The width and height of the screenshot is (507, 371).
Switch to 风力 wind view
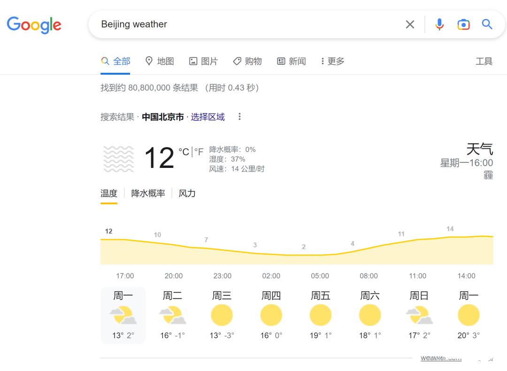pyautogui.click(x=187, y=193)
